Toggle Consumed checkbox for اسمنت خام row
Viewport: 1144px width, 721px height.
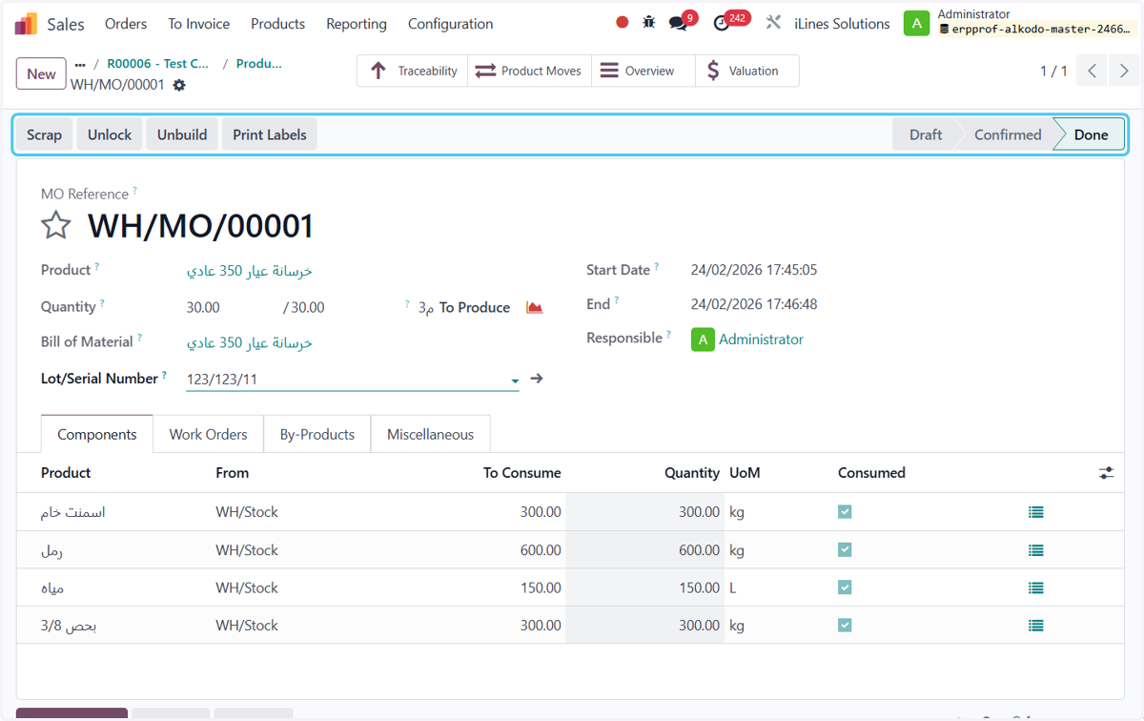[x=845, y=512]
